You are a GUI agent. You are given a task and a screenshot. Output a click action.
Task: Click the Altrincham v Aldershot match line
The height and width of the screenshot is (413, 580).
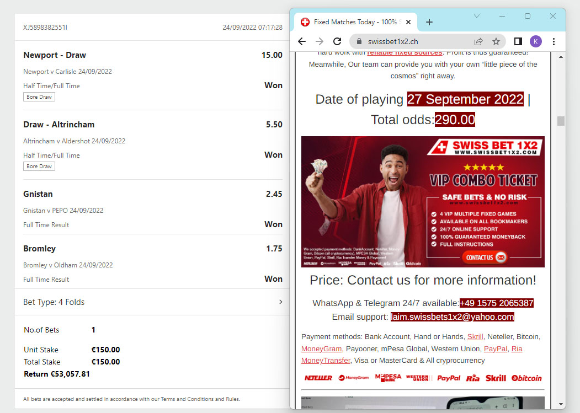(75, 141)
